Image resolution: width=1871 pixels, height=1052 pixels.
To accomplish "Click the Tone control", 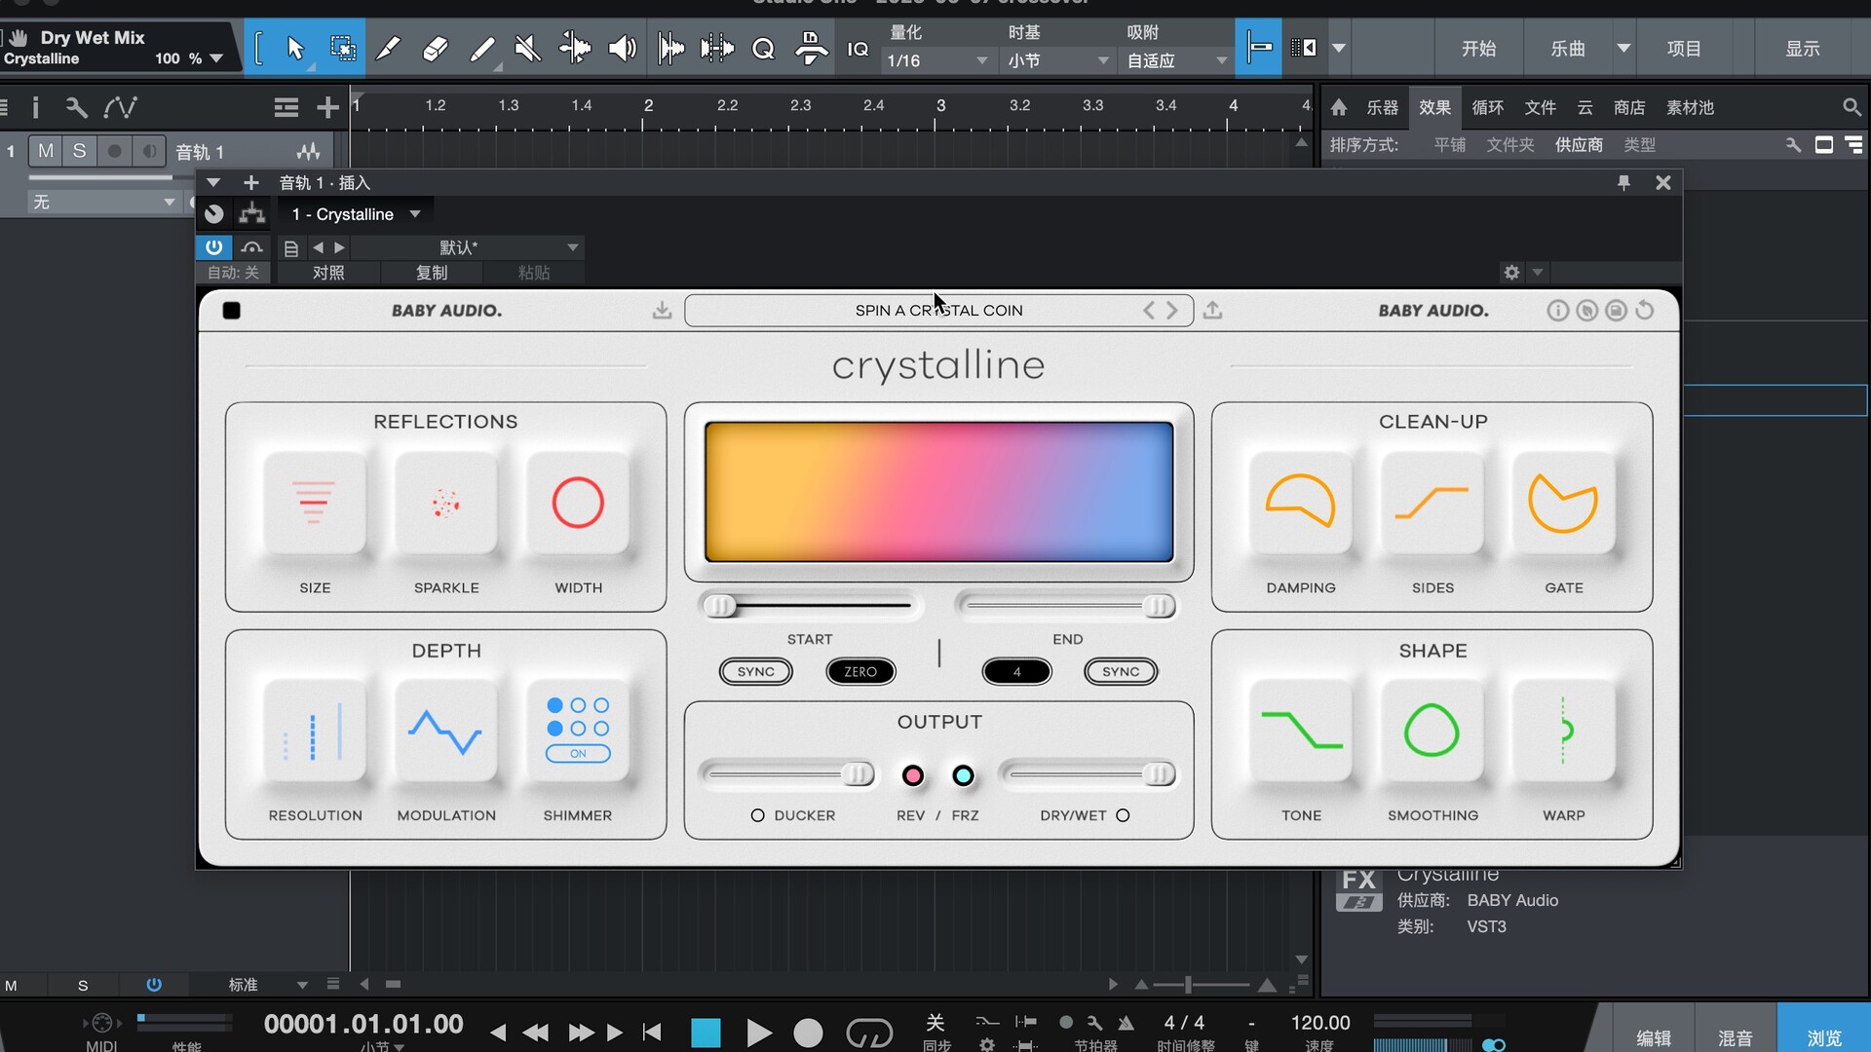I will pyautogui.click(x=1301, y=732).
